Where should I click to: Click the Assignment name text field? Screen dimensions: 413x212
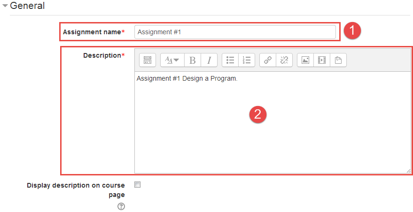(235, 32)
